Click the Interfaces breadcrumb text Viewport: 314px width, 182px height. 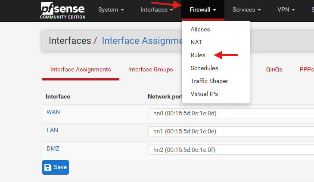70,40
